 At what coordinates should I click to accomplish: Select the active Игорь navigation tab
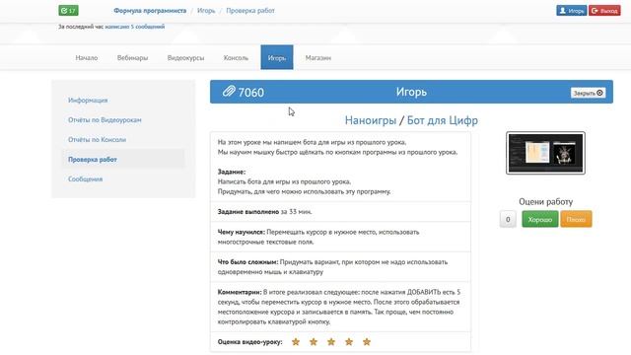tap(277, 57)
